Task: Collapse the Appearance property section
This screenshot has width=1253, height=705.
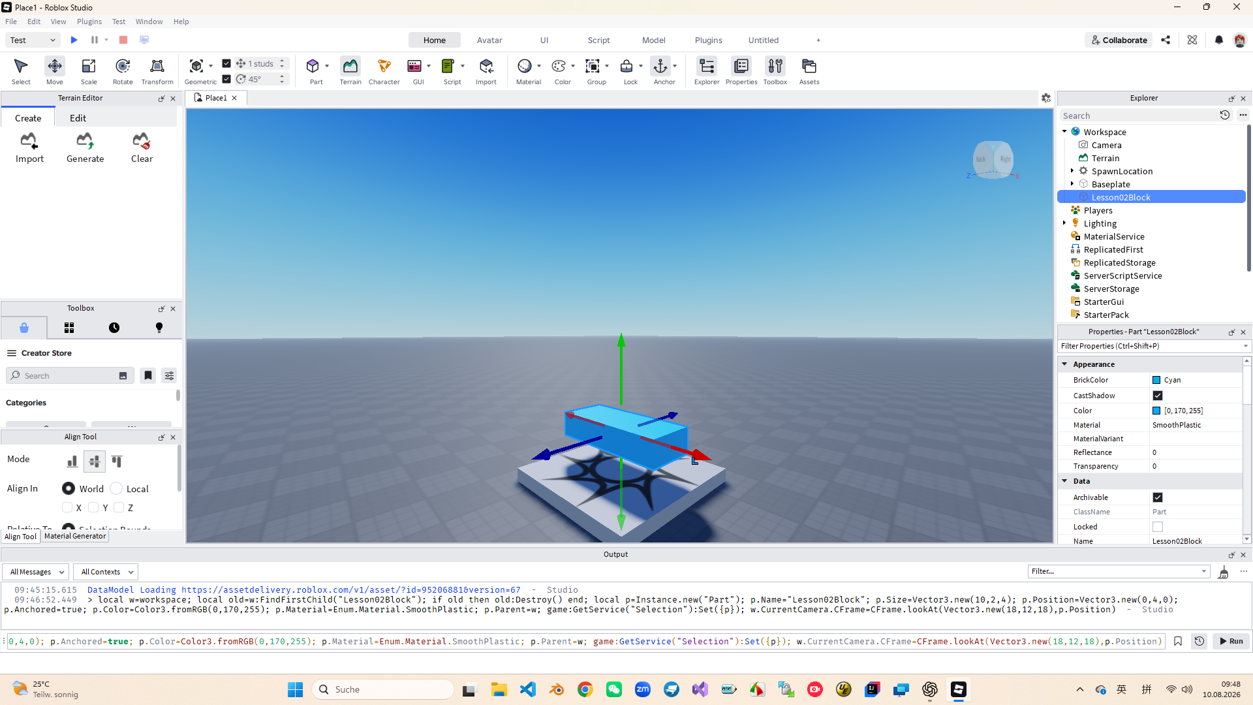Action: coord(1064,364)
